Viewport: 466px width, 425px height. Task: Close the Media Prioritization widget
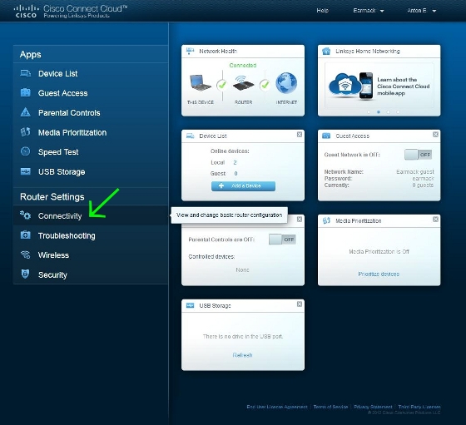click(435, 220)
